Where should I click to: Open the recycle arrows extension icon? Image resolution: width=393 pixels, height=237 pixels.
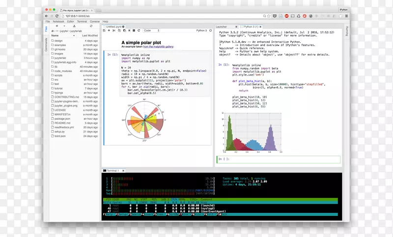pyautogui.click(x=299, y=16)
